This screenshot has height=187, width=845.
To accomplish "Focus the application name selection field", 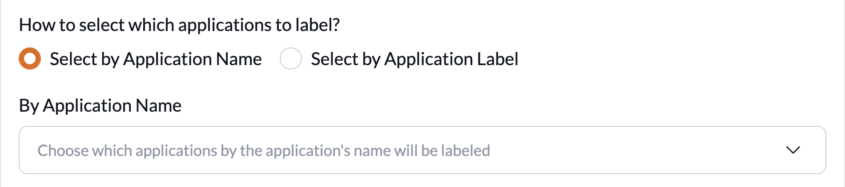I will [x=422, y=150].
